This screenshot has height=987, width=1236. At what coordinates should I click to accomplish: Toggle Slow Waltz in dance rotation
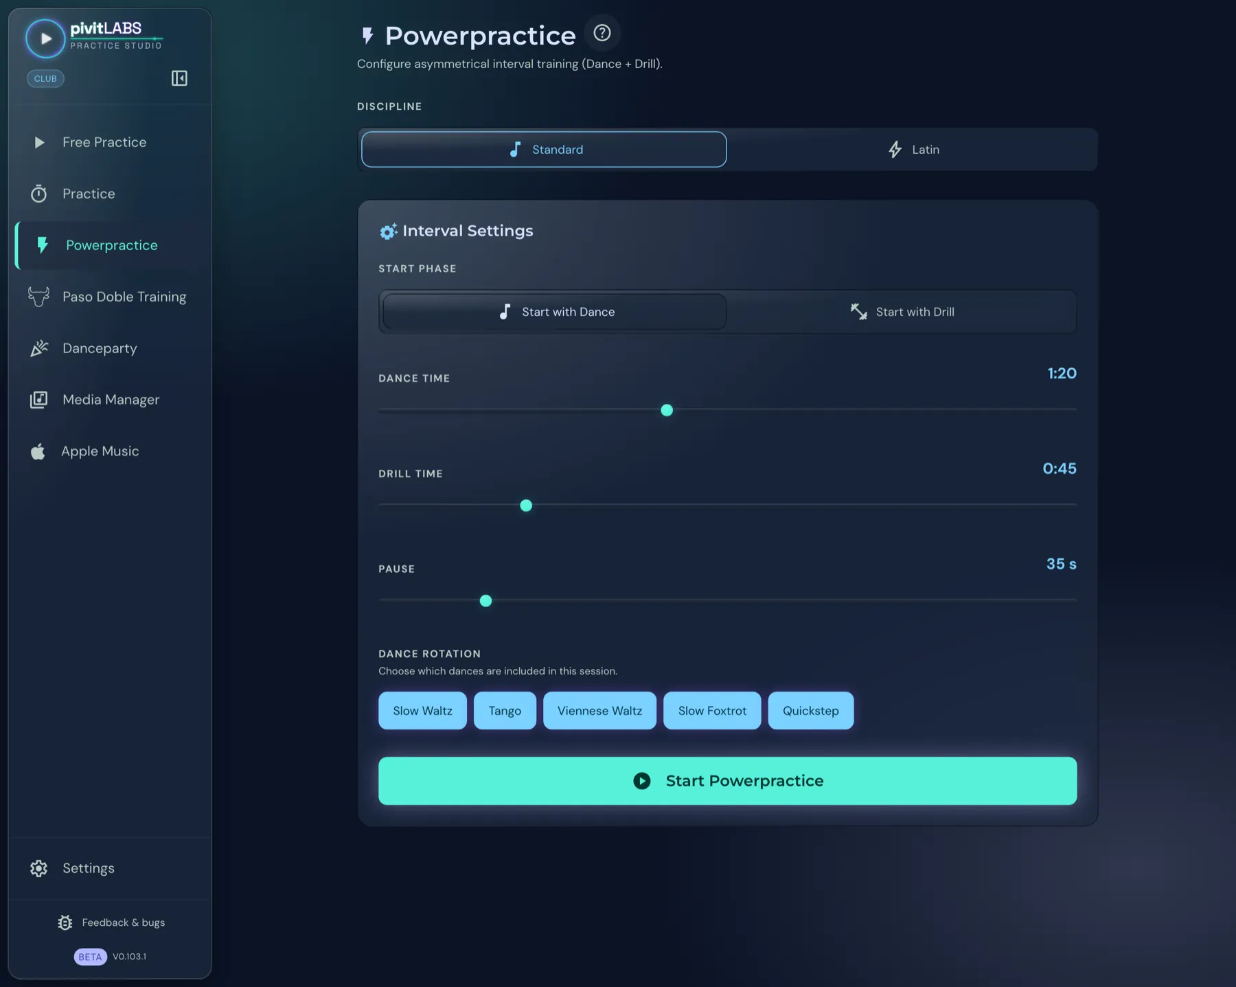(x=422, y=711)
